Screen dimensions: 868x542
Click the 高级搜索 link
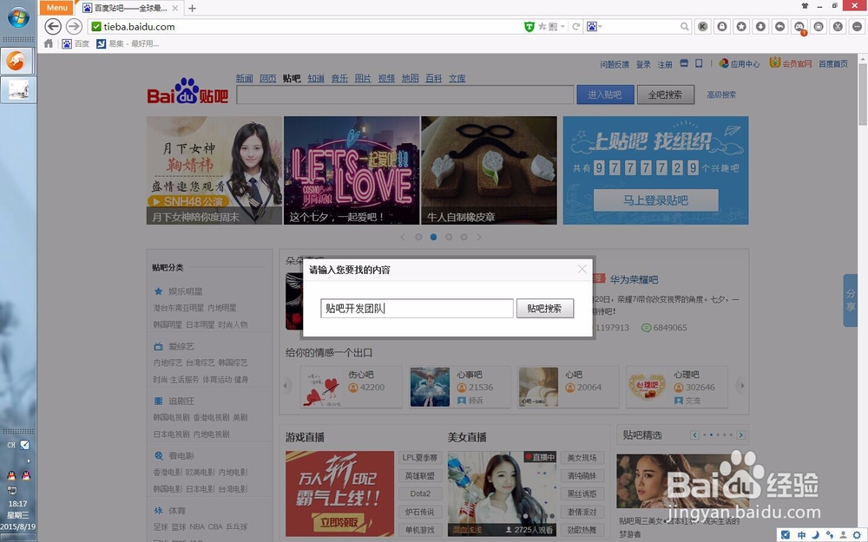(x=721, y=95)
